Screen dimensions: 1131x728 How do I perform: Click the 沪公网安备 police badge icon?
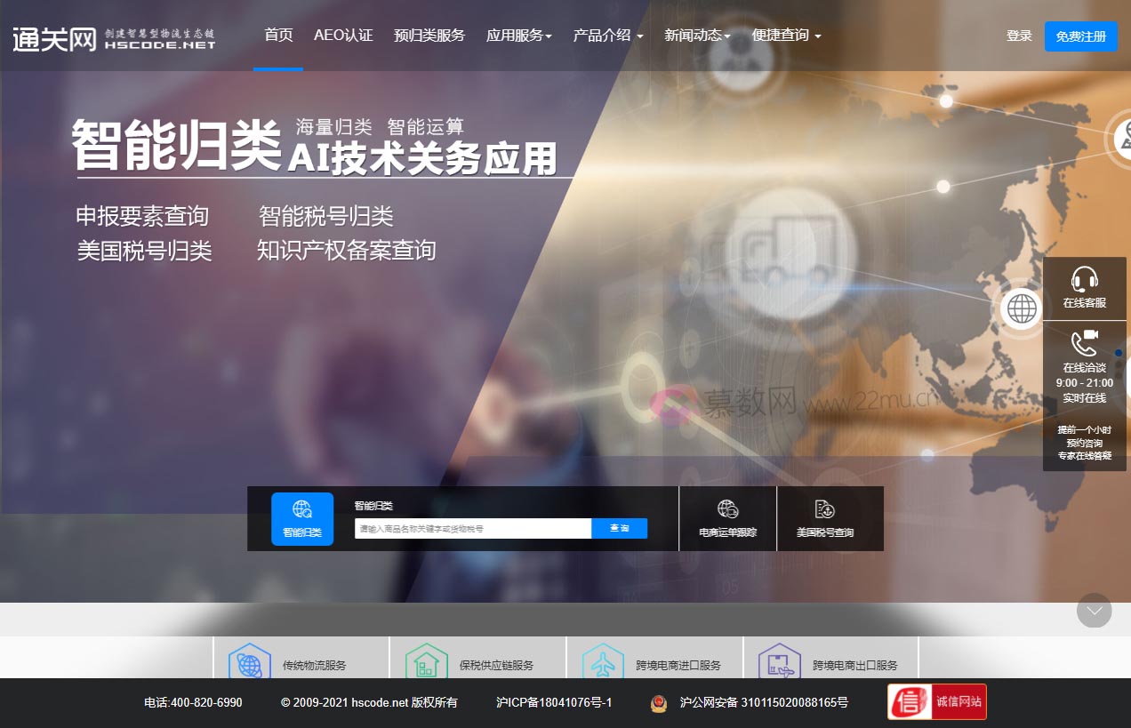tap(658, 702)
